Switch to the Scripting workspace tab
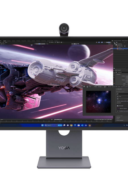 56,41
